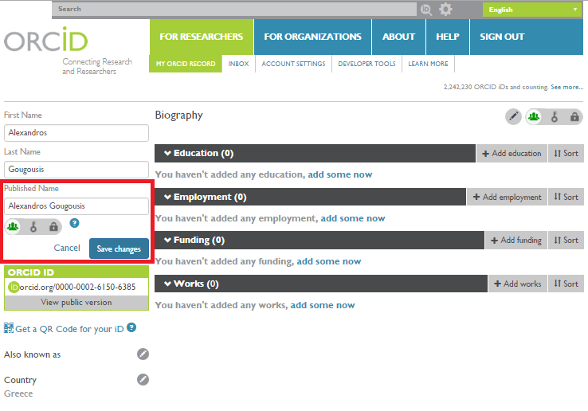Click the Published Name input field
Screen dimensions: 588x411
[x=76, y=205]
